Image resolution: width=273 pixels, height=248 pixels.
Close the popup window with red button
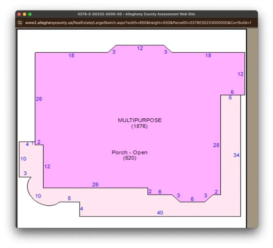coord(19,14)
